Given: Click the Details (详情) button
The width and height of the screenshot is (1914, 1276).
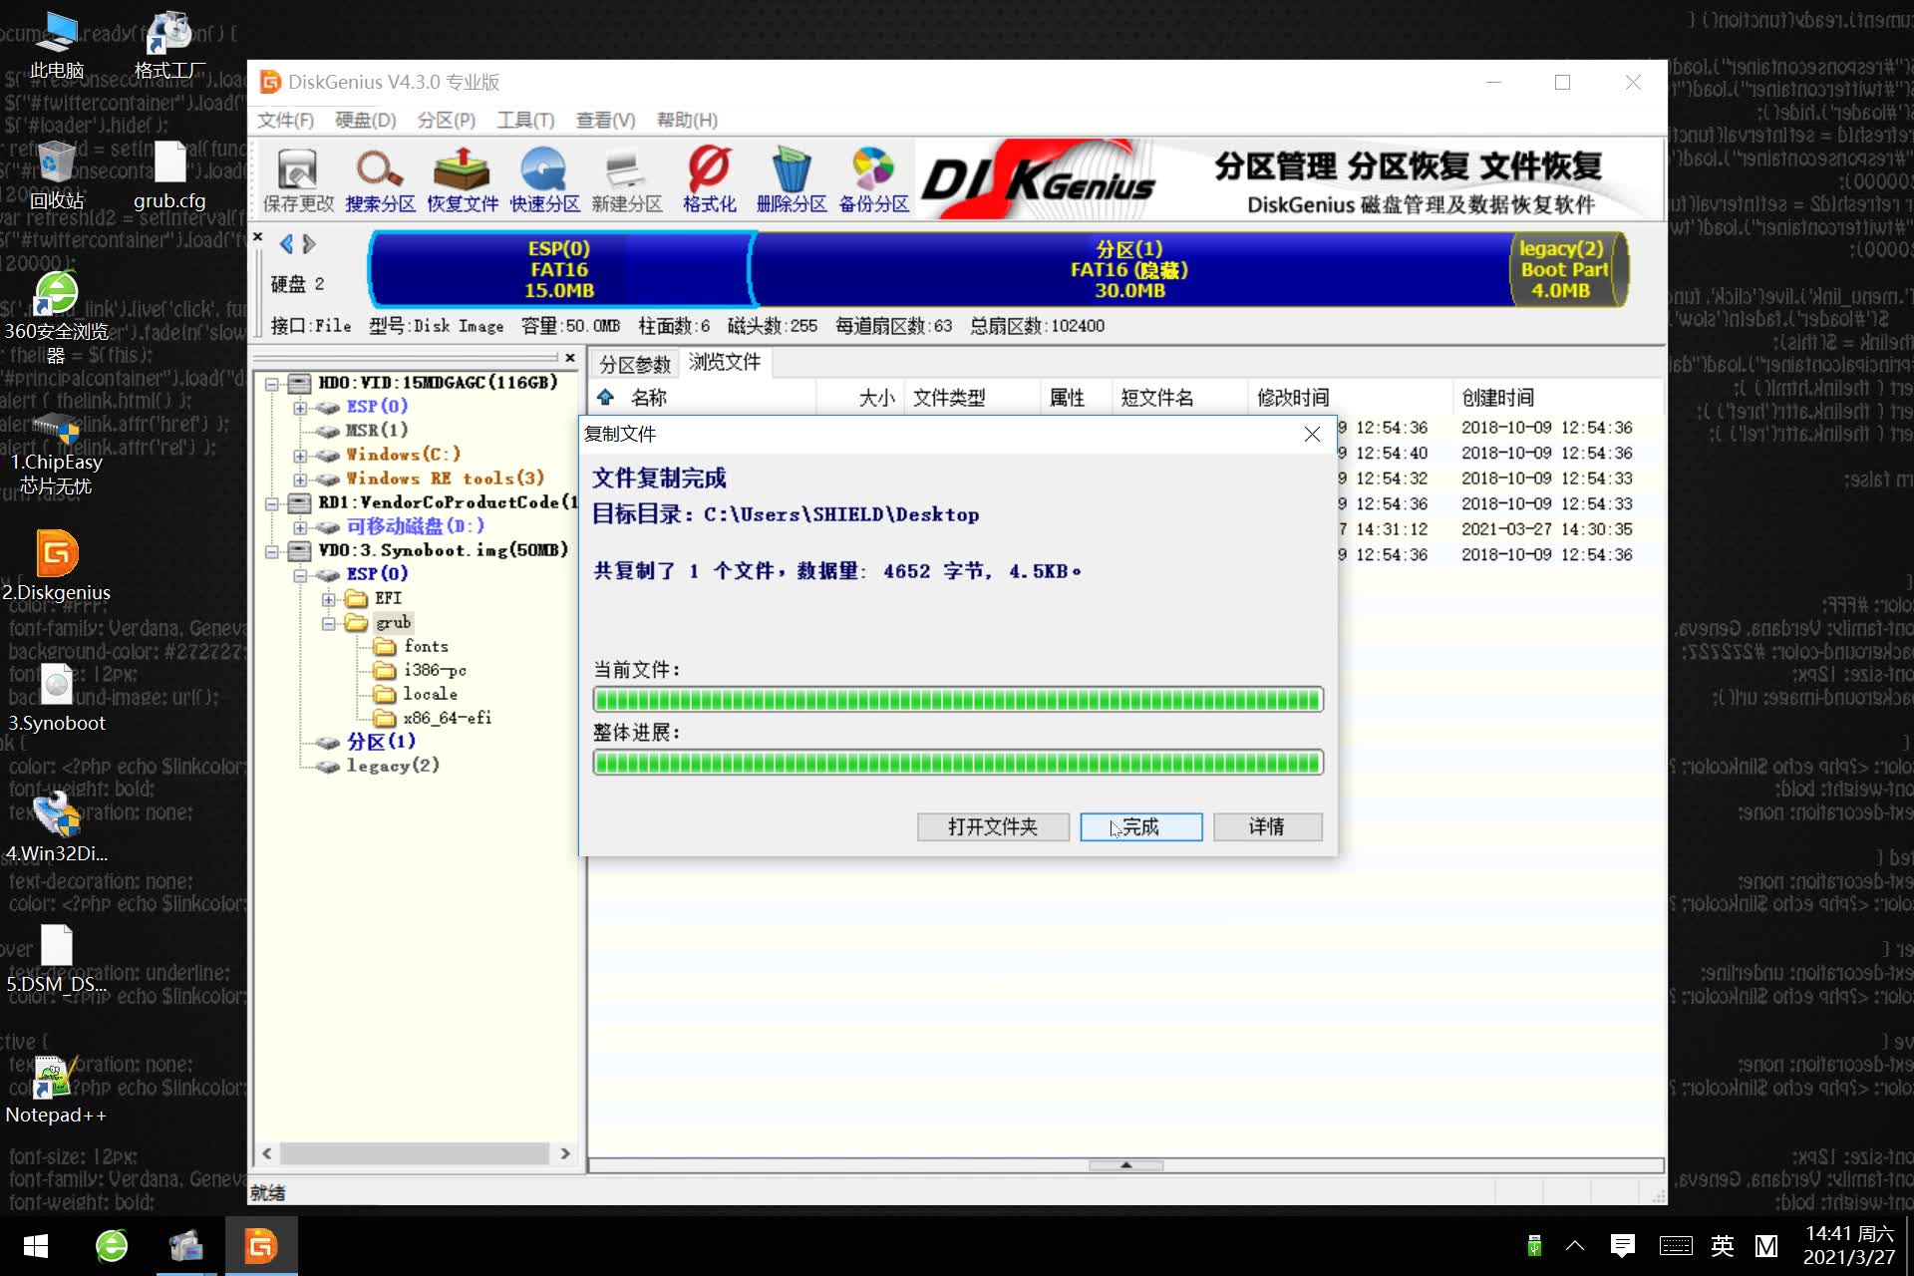Looking at the screenshot, I should pos(1267,826).
